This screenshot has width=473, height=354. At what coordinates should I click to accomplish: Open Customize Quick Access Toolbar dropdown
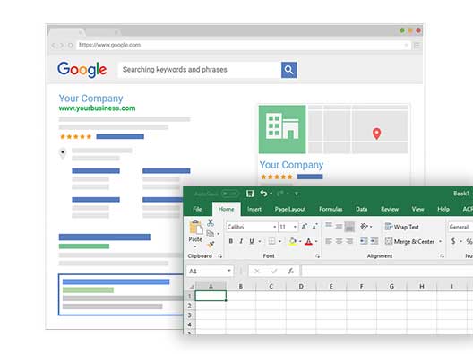[x=297, y=194]
